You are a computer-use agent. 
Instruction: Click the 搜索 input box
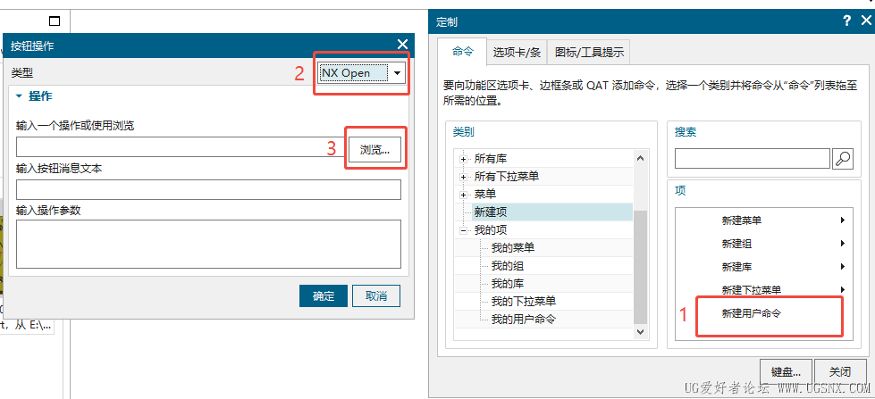click(x=753, y=158)
